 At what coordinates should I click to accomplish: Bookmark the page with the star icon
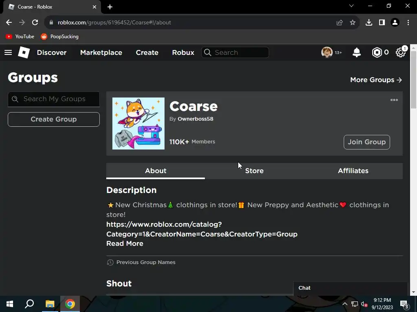click(353, 23)
